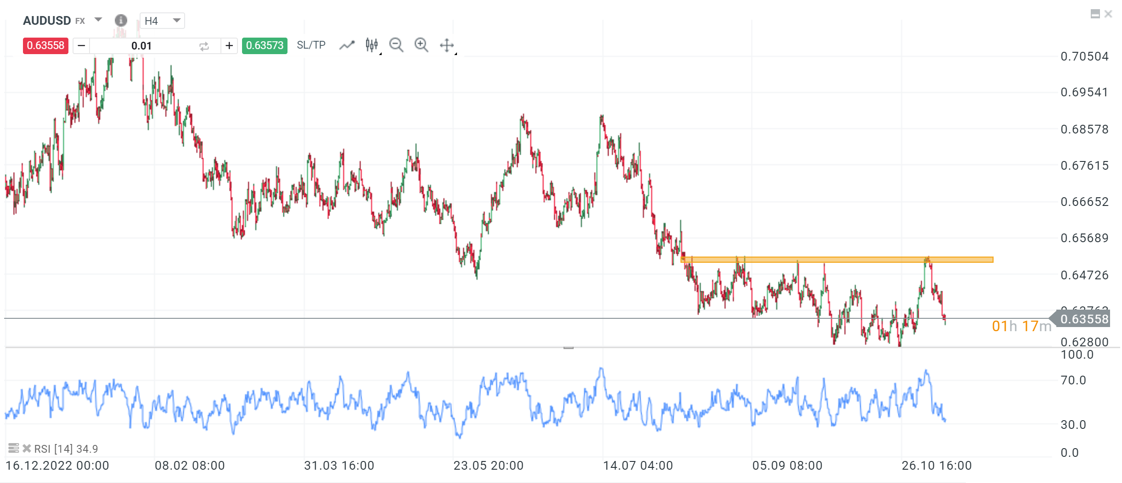Open the indicators icon next to drawing tools
The image size is (1122, 483).
coord(371,44)
